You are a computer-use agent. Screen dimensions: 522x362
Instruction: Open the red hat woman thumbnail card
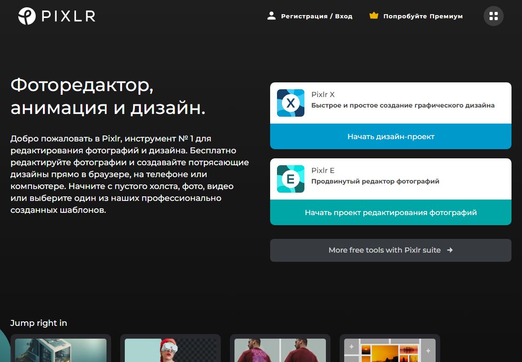pos(170,348)
